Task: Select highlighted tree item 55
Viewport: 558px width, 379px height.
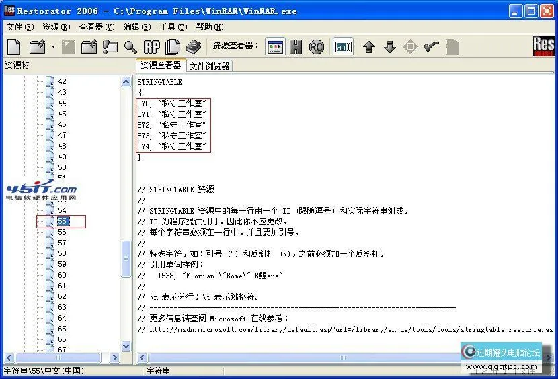Action: pyautogui.click(x=63, y=221)
